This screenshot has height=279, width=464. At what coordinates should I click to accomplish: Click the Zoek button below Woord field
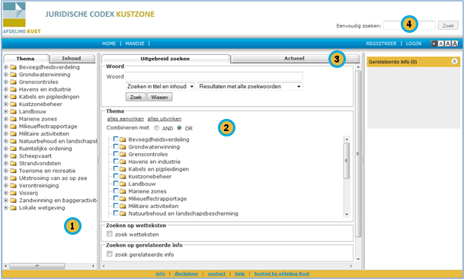[136, 97]
